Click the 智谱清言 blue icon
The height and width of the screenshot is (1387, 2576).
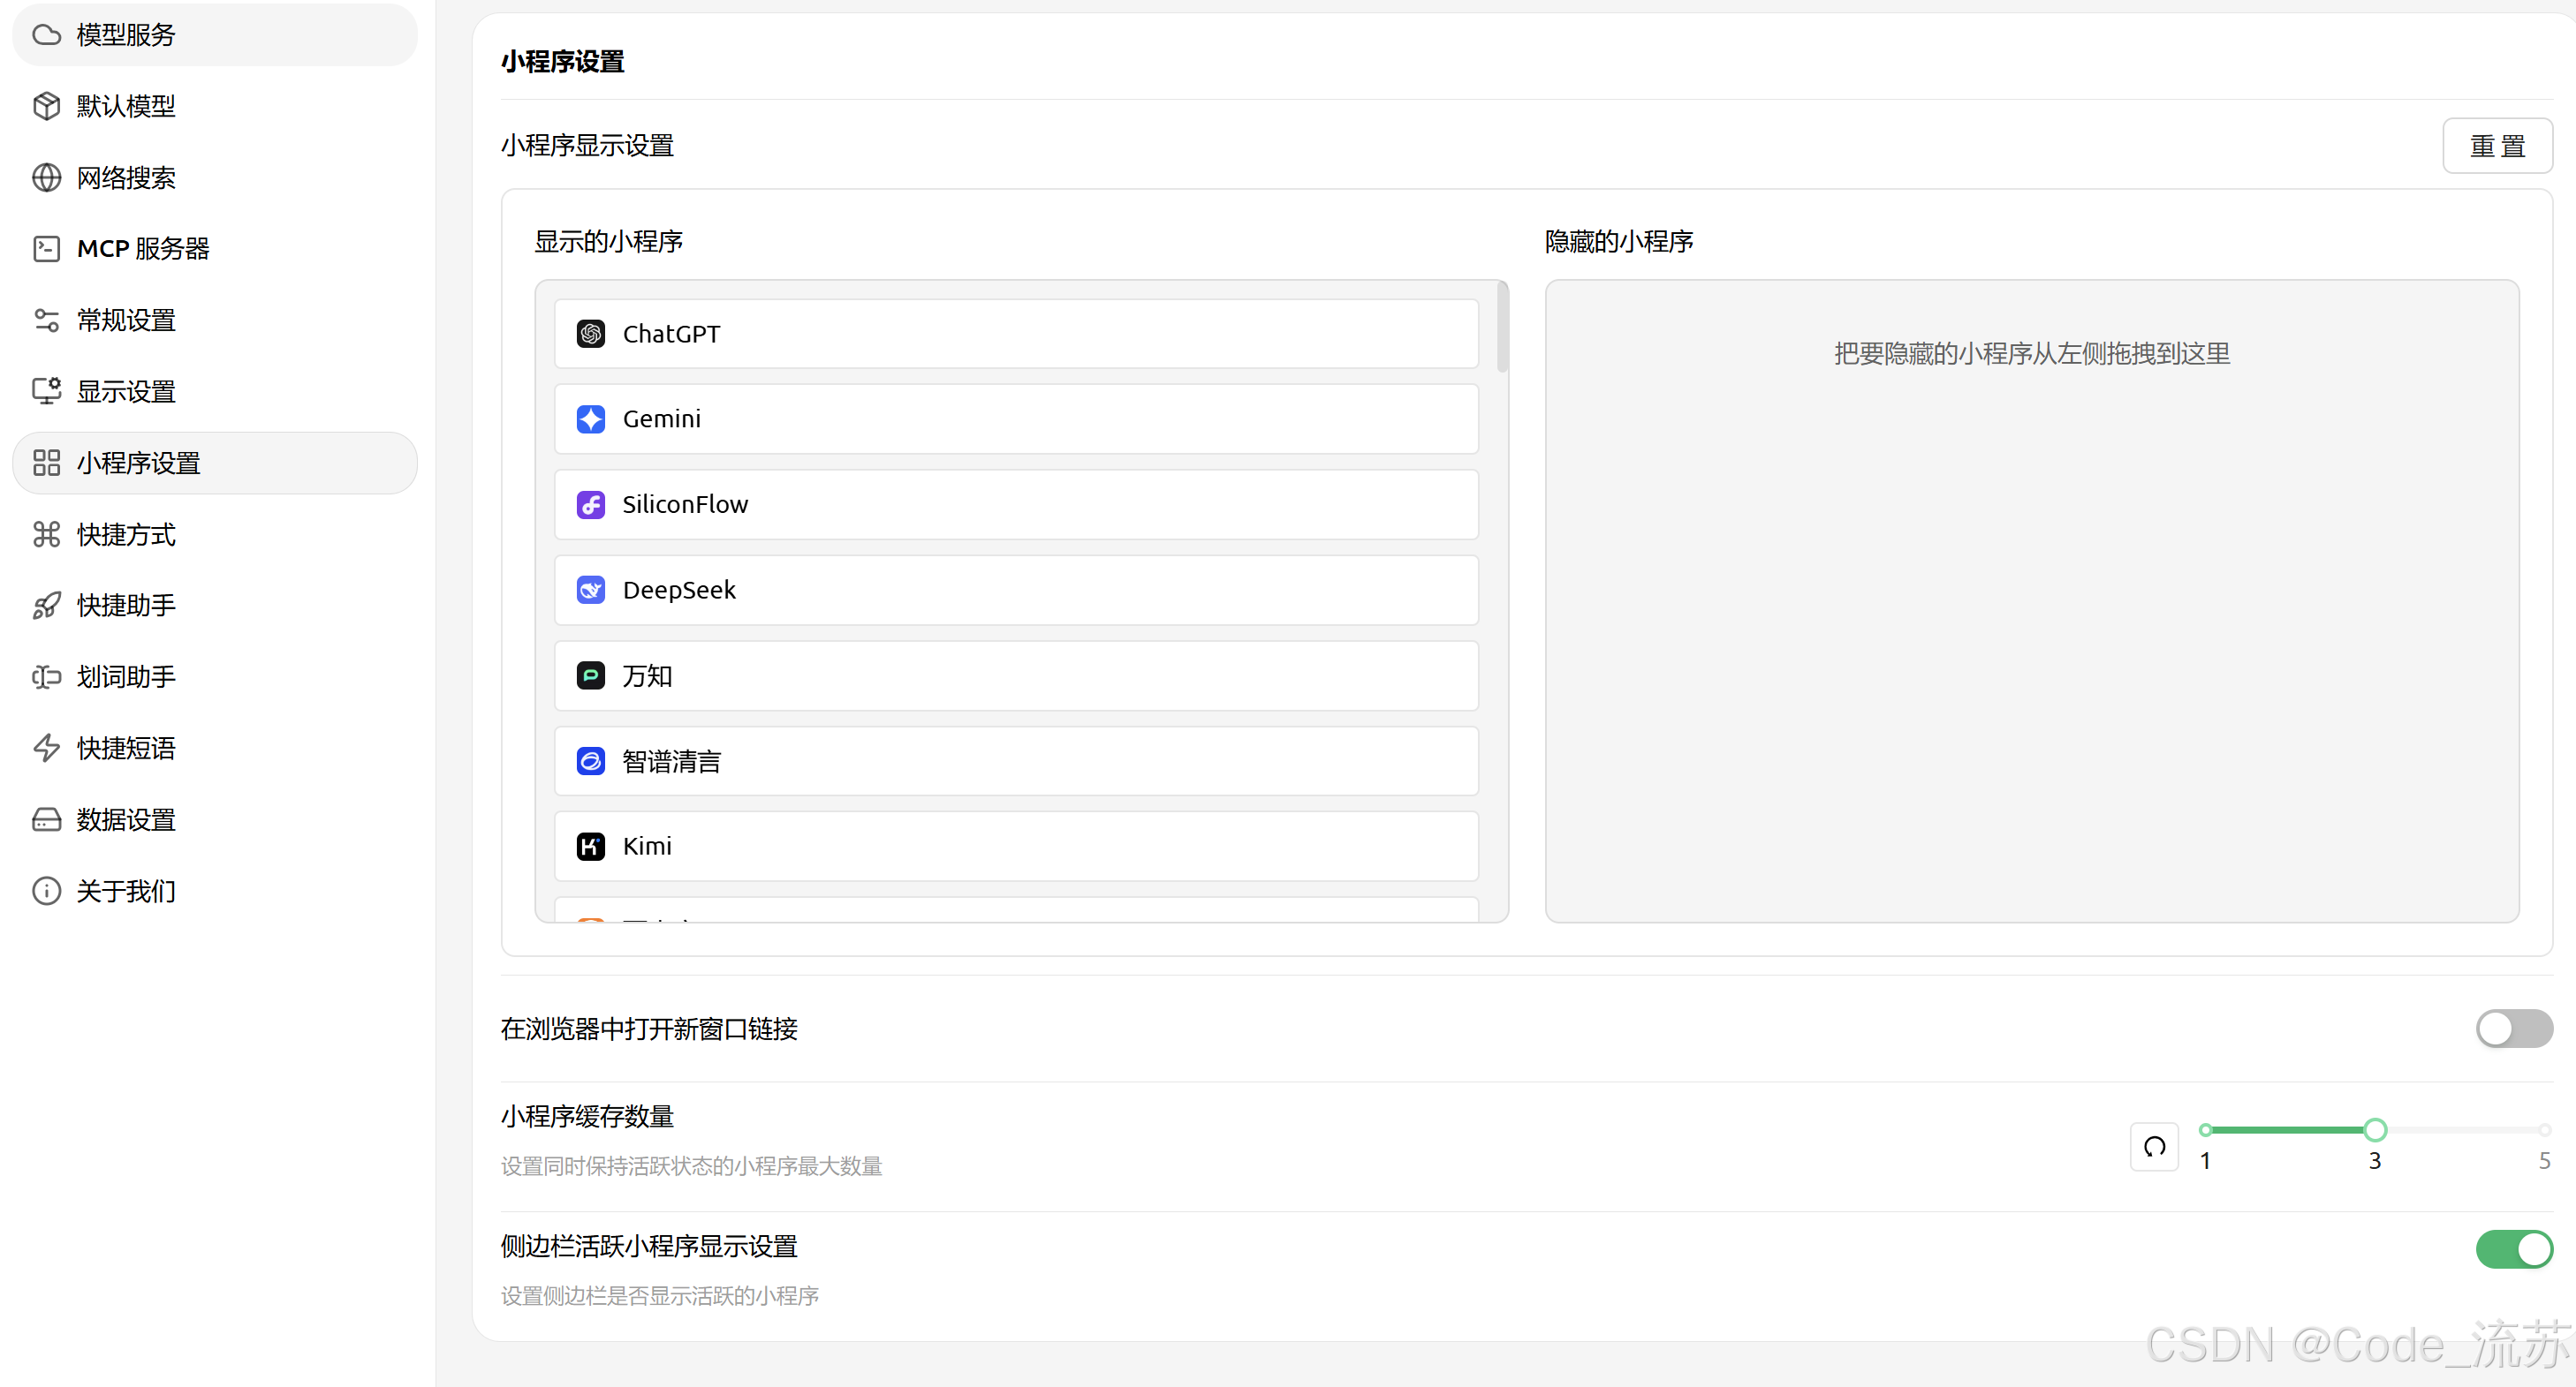point(591,761)
